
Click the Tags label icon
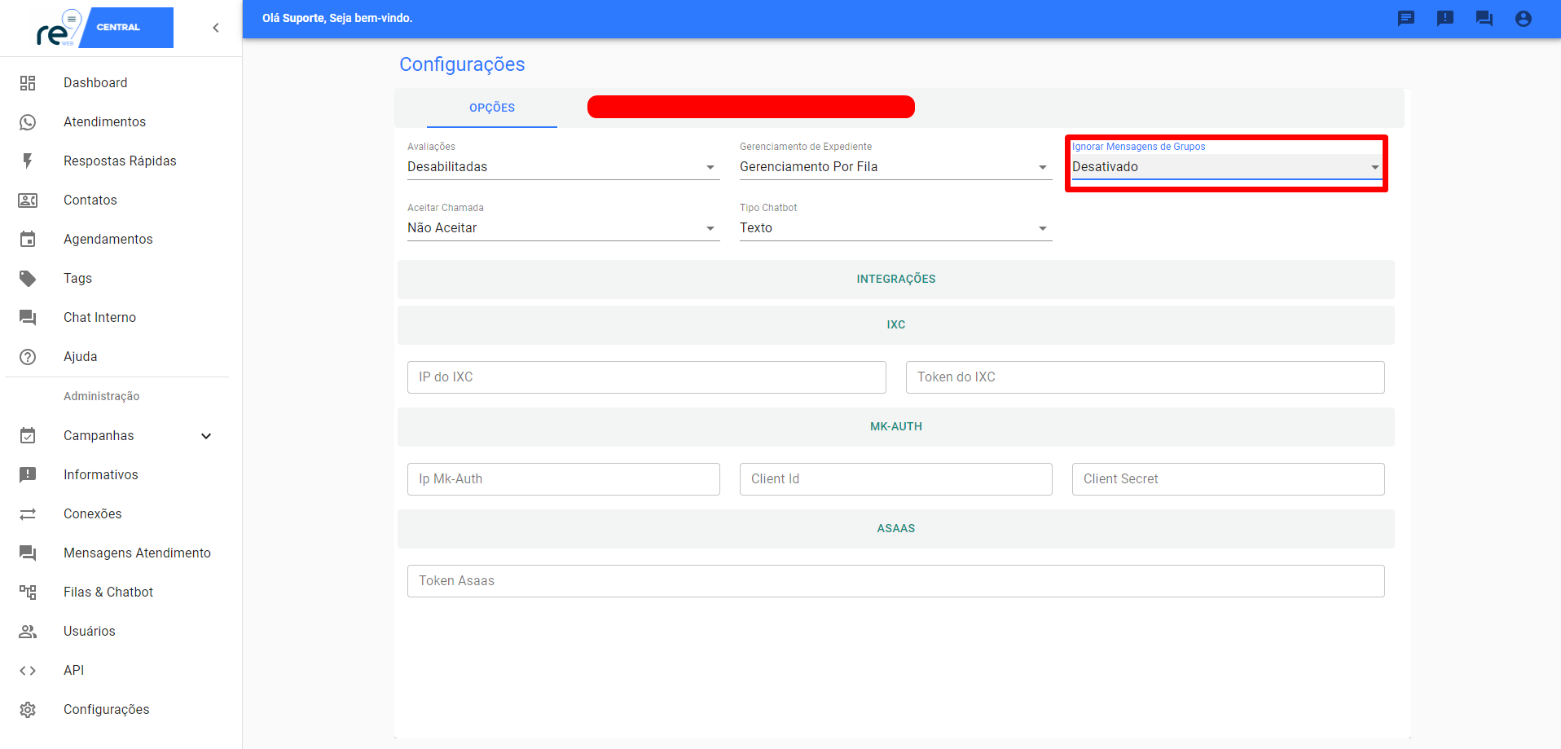[28, 279]
